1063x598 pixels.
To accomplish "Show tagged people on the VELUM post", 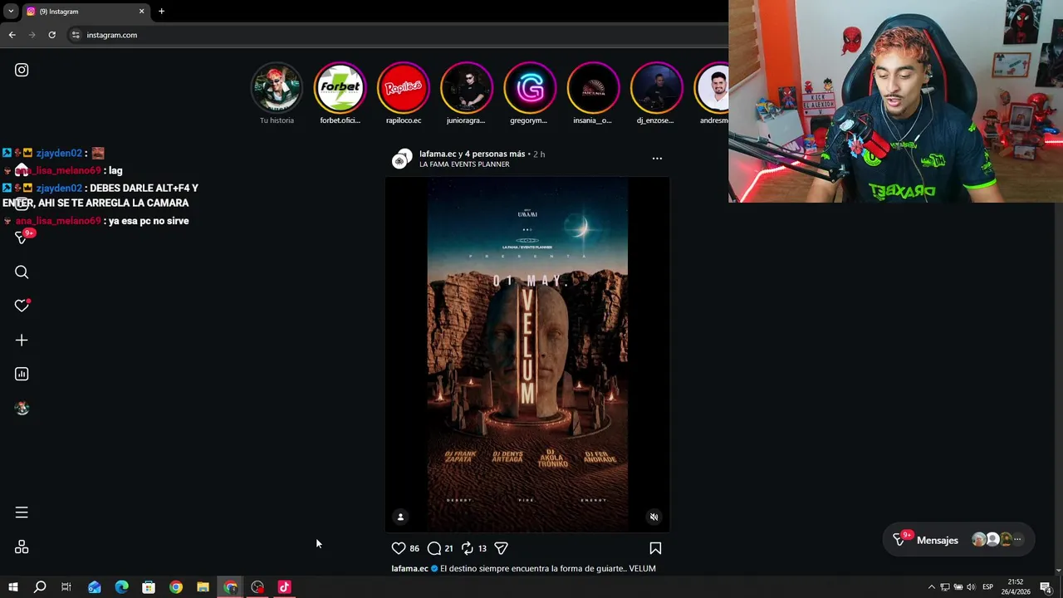I will (400, 517).
